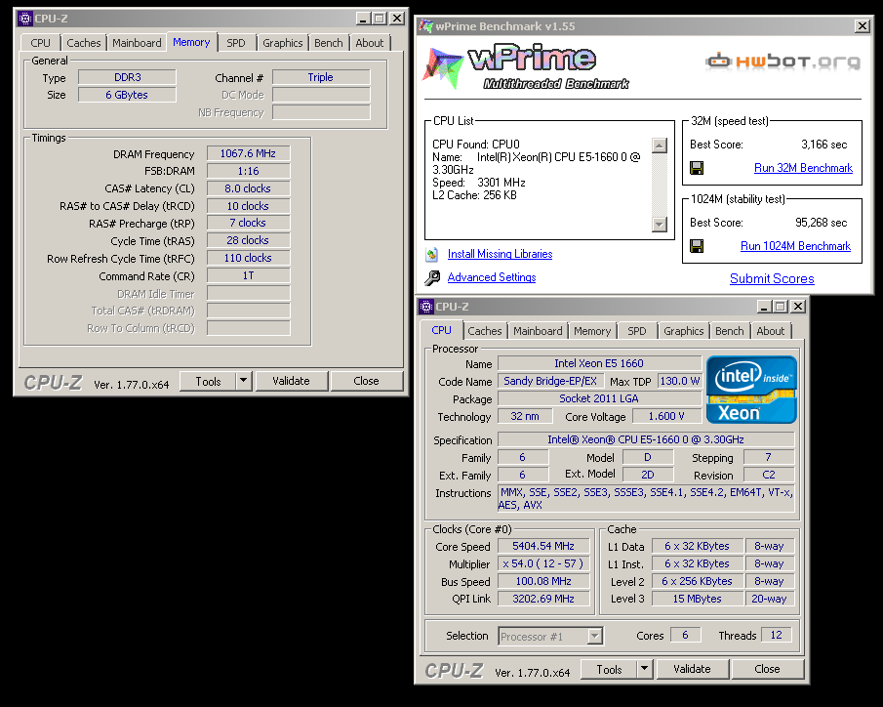
Task: Click the Code Name Sandy Bridge-EP/EX field
Action: coord(550,381)
